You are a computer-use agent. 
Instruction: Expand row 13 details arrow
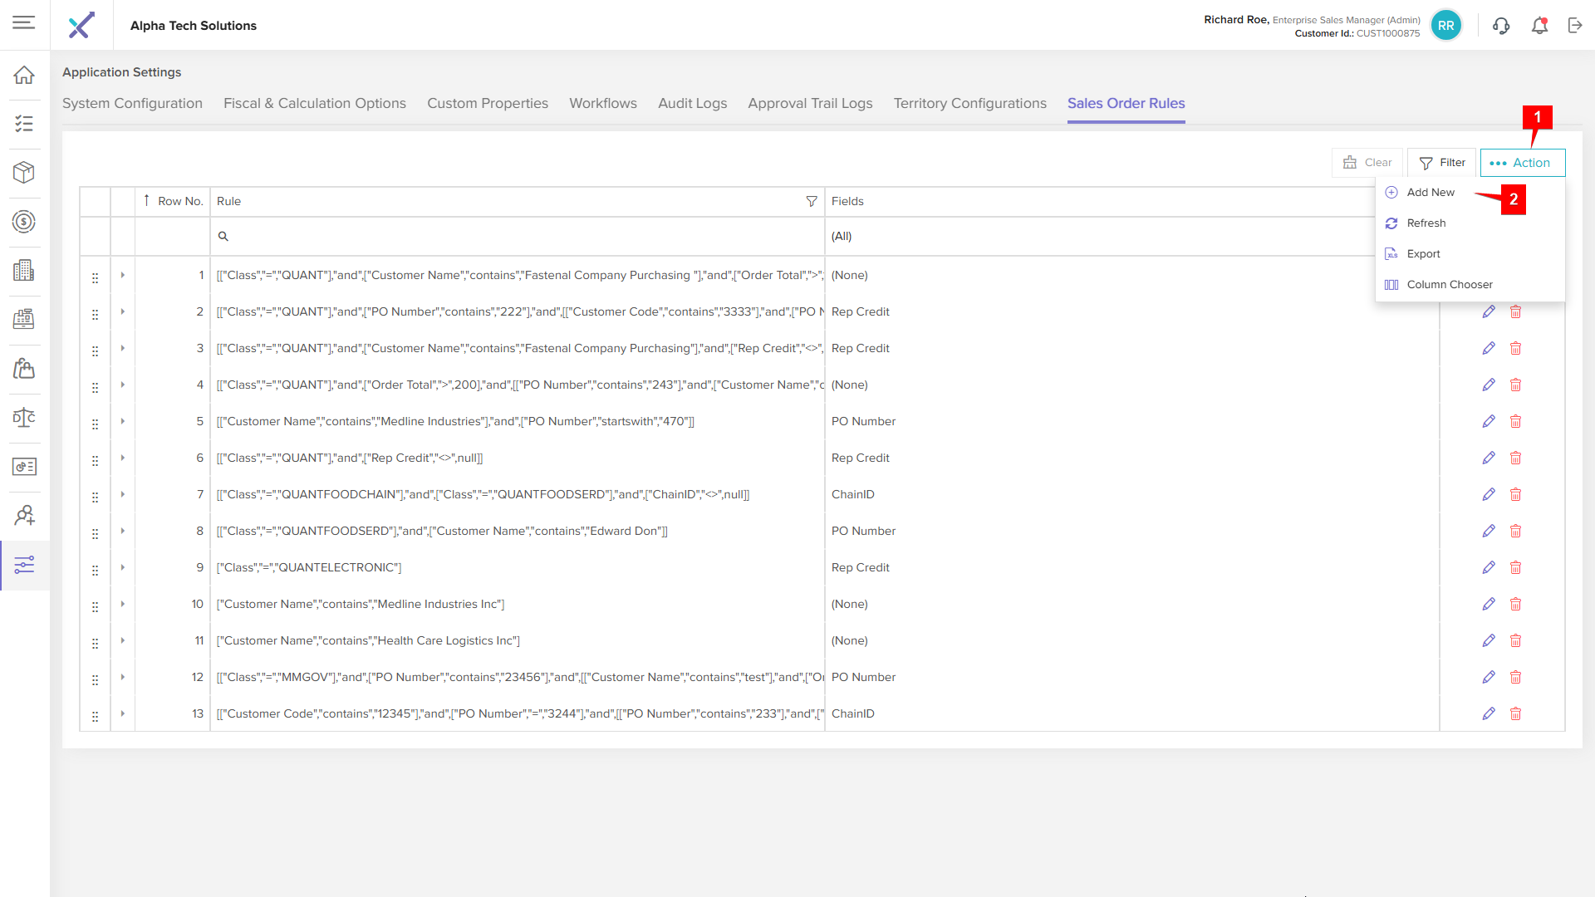[123, 713]
